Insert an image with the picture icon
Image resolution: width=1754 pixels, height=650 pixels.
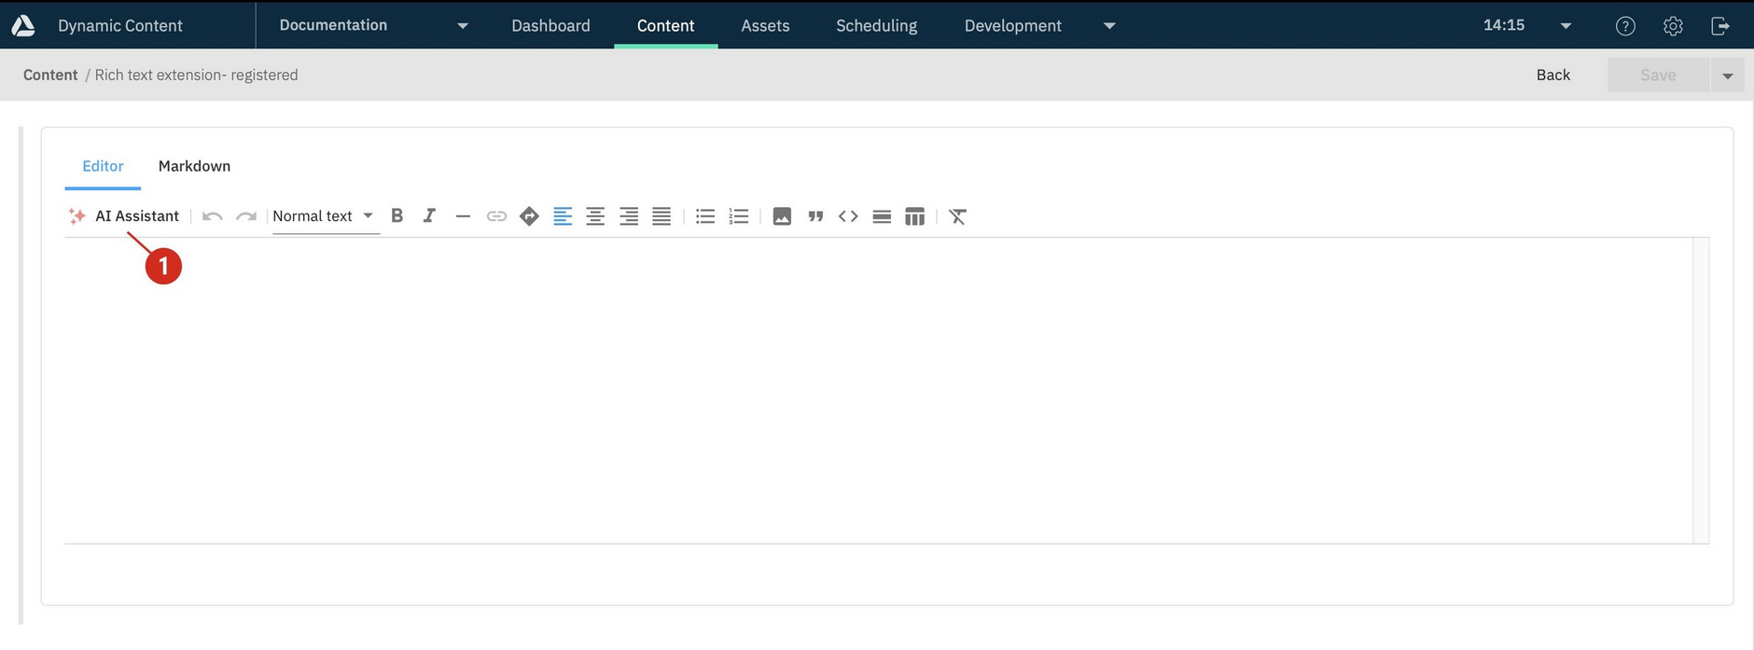782,216
